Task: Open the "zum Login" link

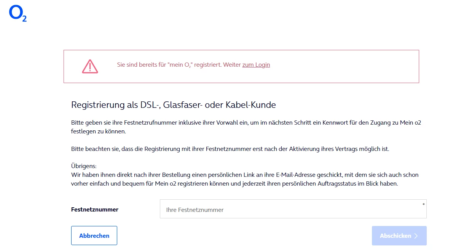Action: [x=256, y=65]
